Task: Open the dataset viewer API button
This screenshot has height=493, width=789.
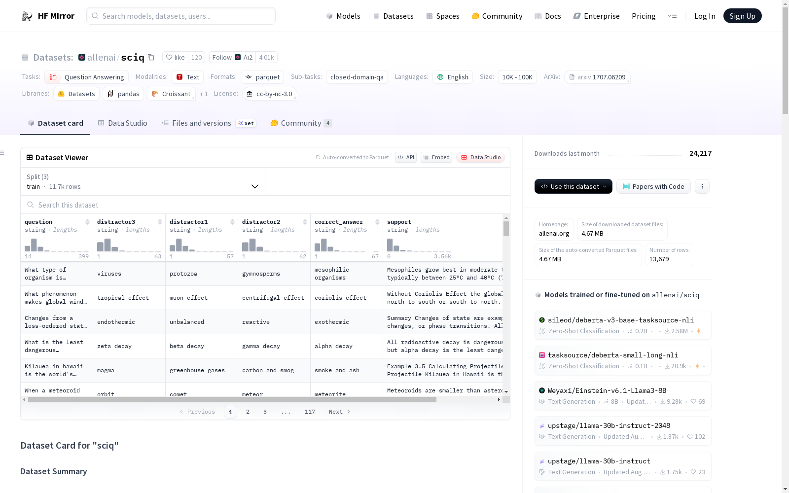Action: click(x=406, y=157)
